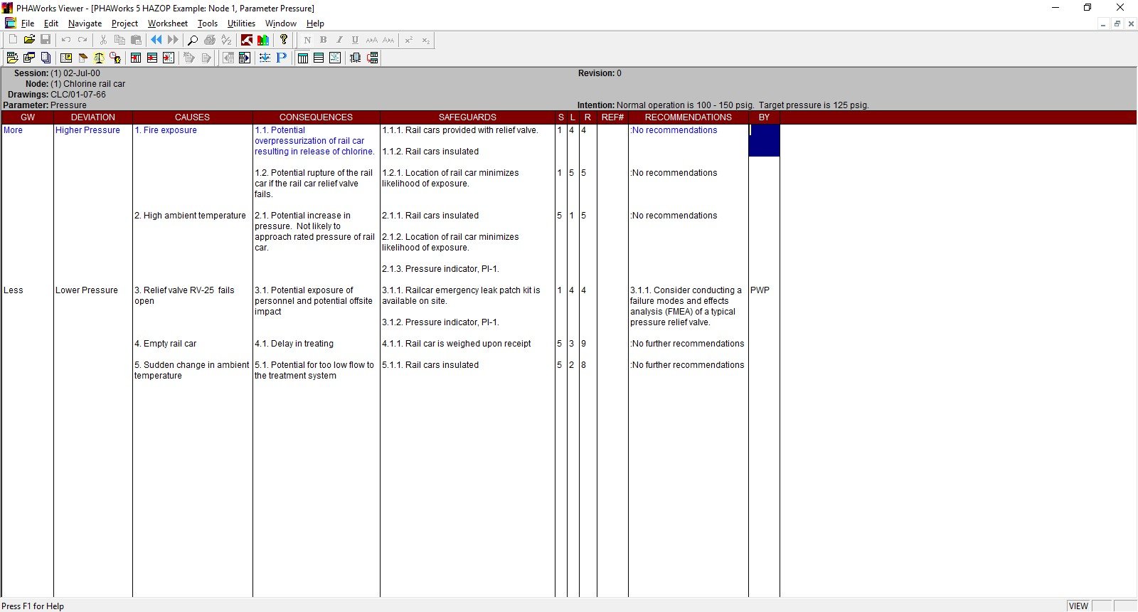Click the Open file folder icon
The height and width of the screenshot is (612, 1138).
(x=29, y=40)
